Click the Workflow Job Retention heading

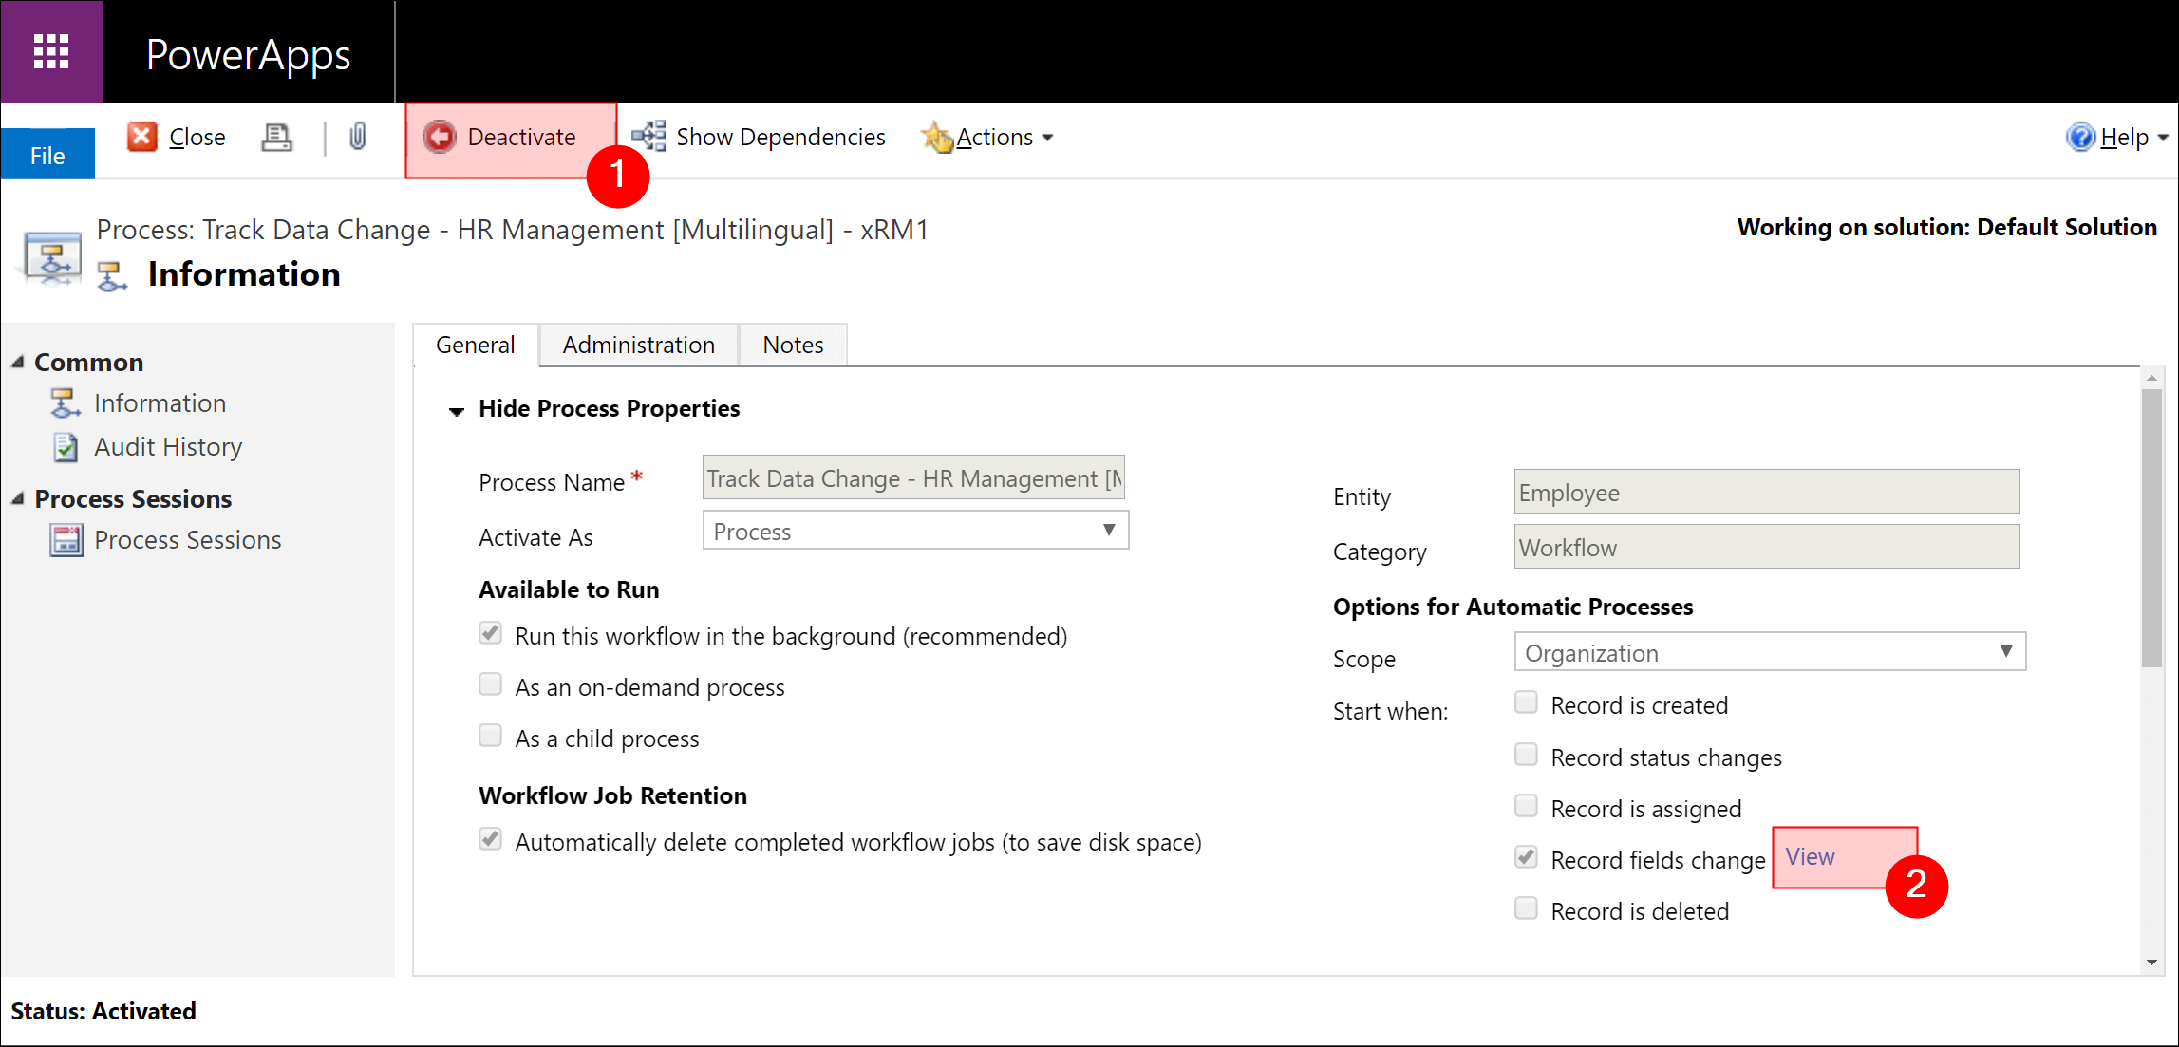click(612, 795)
